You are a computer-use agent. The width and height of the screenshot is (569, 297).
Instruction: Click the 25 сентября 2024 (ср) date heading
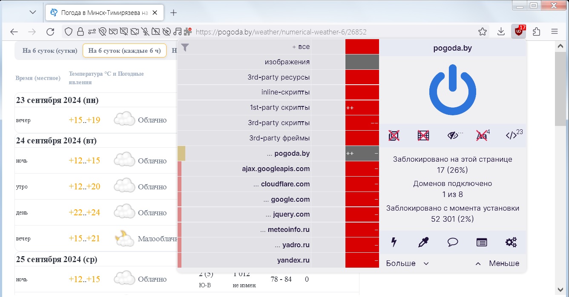[x=56, y=259]
